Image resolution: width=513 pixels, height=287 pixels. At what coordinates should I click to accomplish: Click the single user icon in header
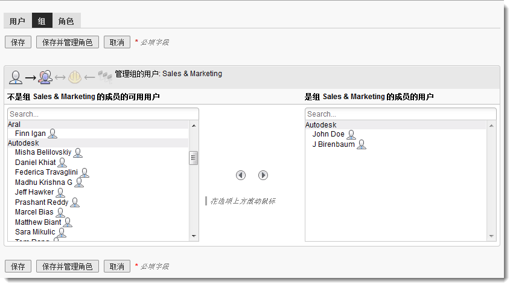pyautogui.click(x=15, y=77)
